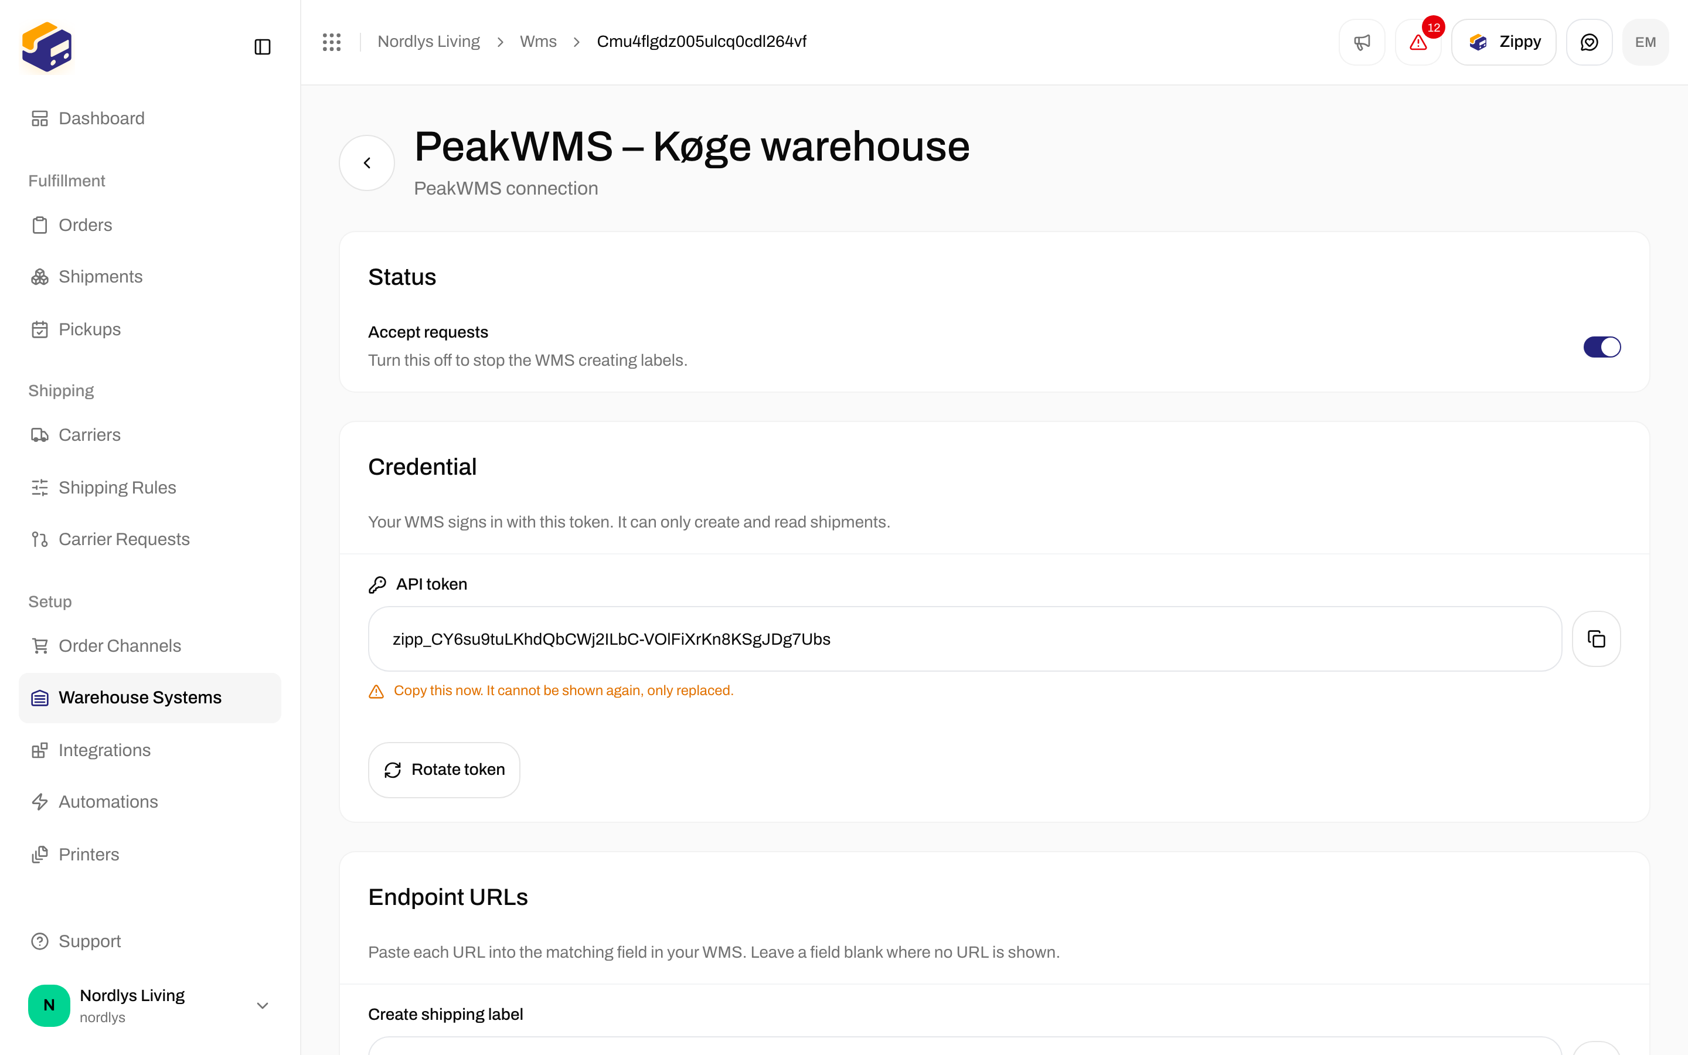Follow the Wms breadcrumb link

click(x=538, y=42)
